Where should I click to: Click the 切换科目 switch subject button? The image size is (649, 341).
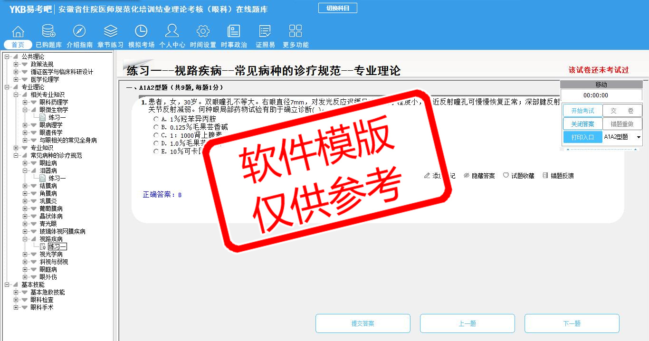click(x=337, y=8)
